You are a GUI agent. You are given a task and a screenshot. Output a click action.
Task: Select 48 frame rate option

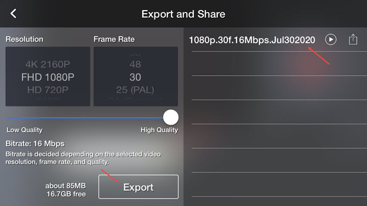[x=136, y=65]
